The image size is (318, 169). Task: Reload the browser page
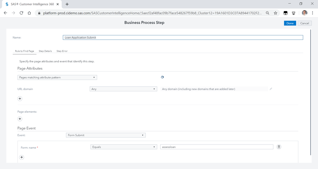tap(21, 13)
